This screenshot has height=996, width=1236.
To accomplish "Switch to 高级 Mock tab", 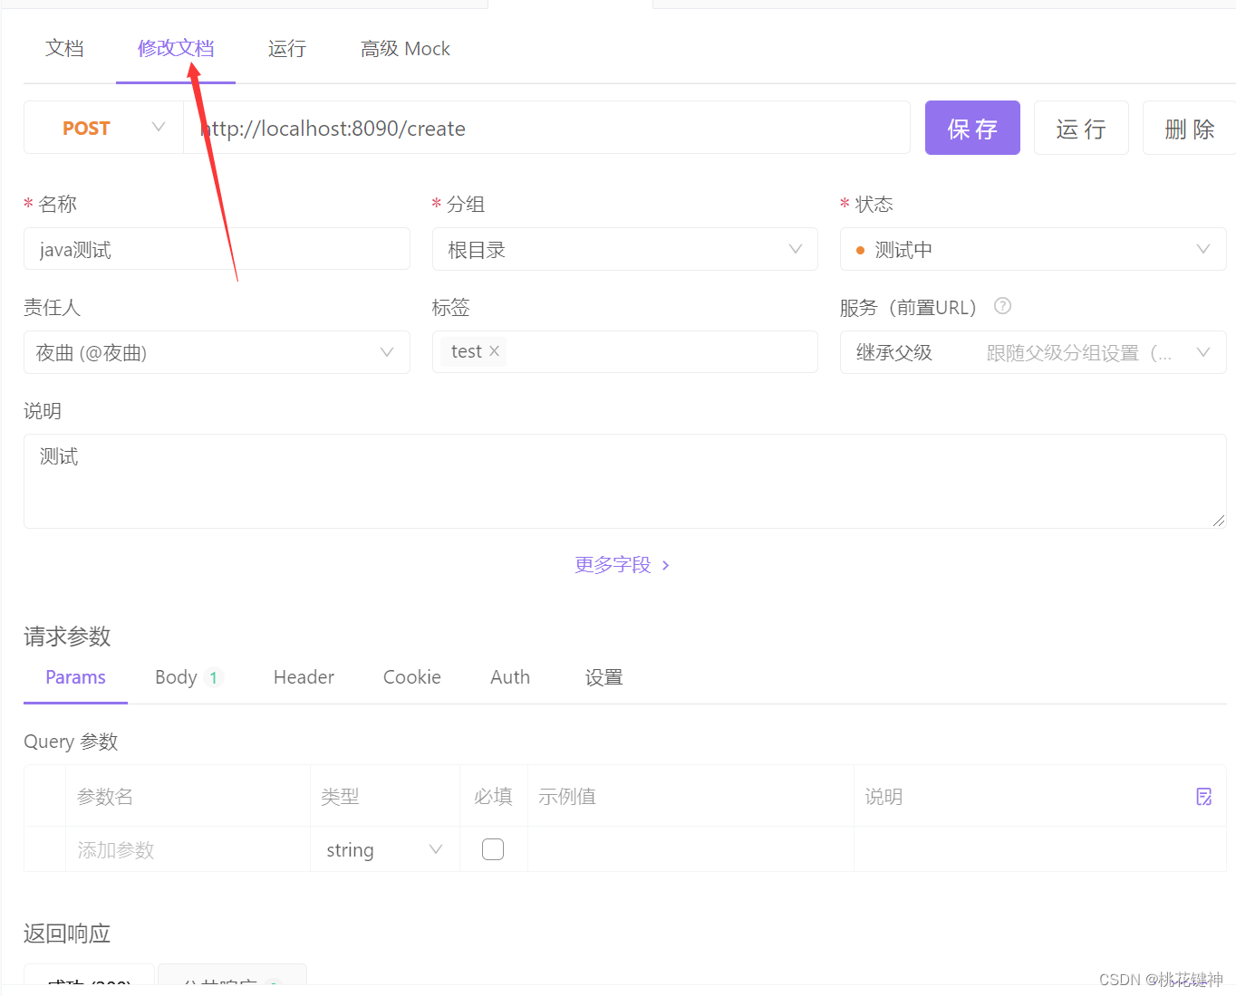I will pyautogui.click(x=405, y=49).
